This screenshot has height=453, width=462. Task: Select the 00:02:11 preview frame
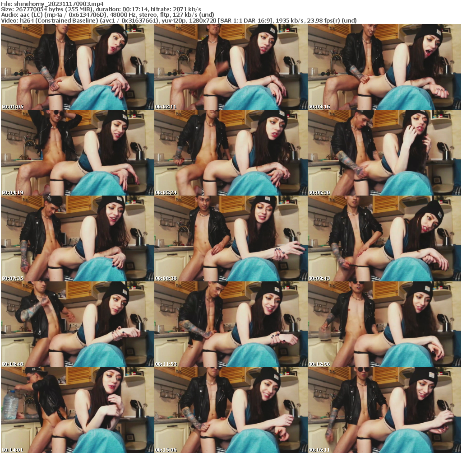pyautogui.click(x=231, y=67)
